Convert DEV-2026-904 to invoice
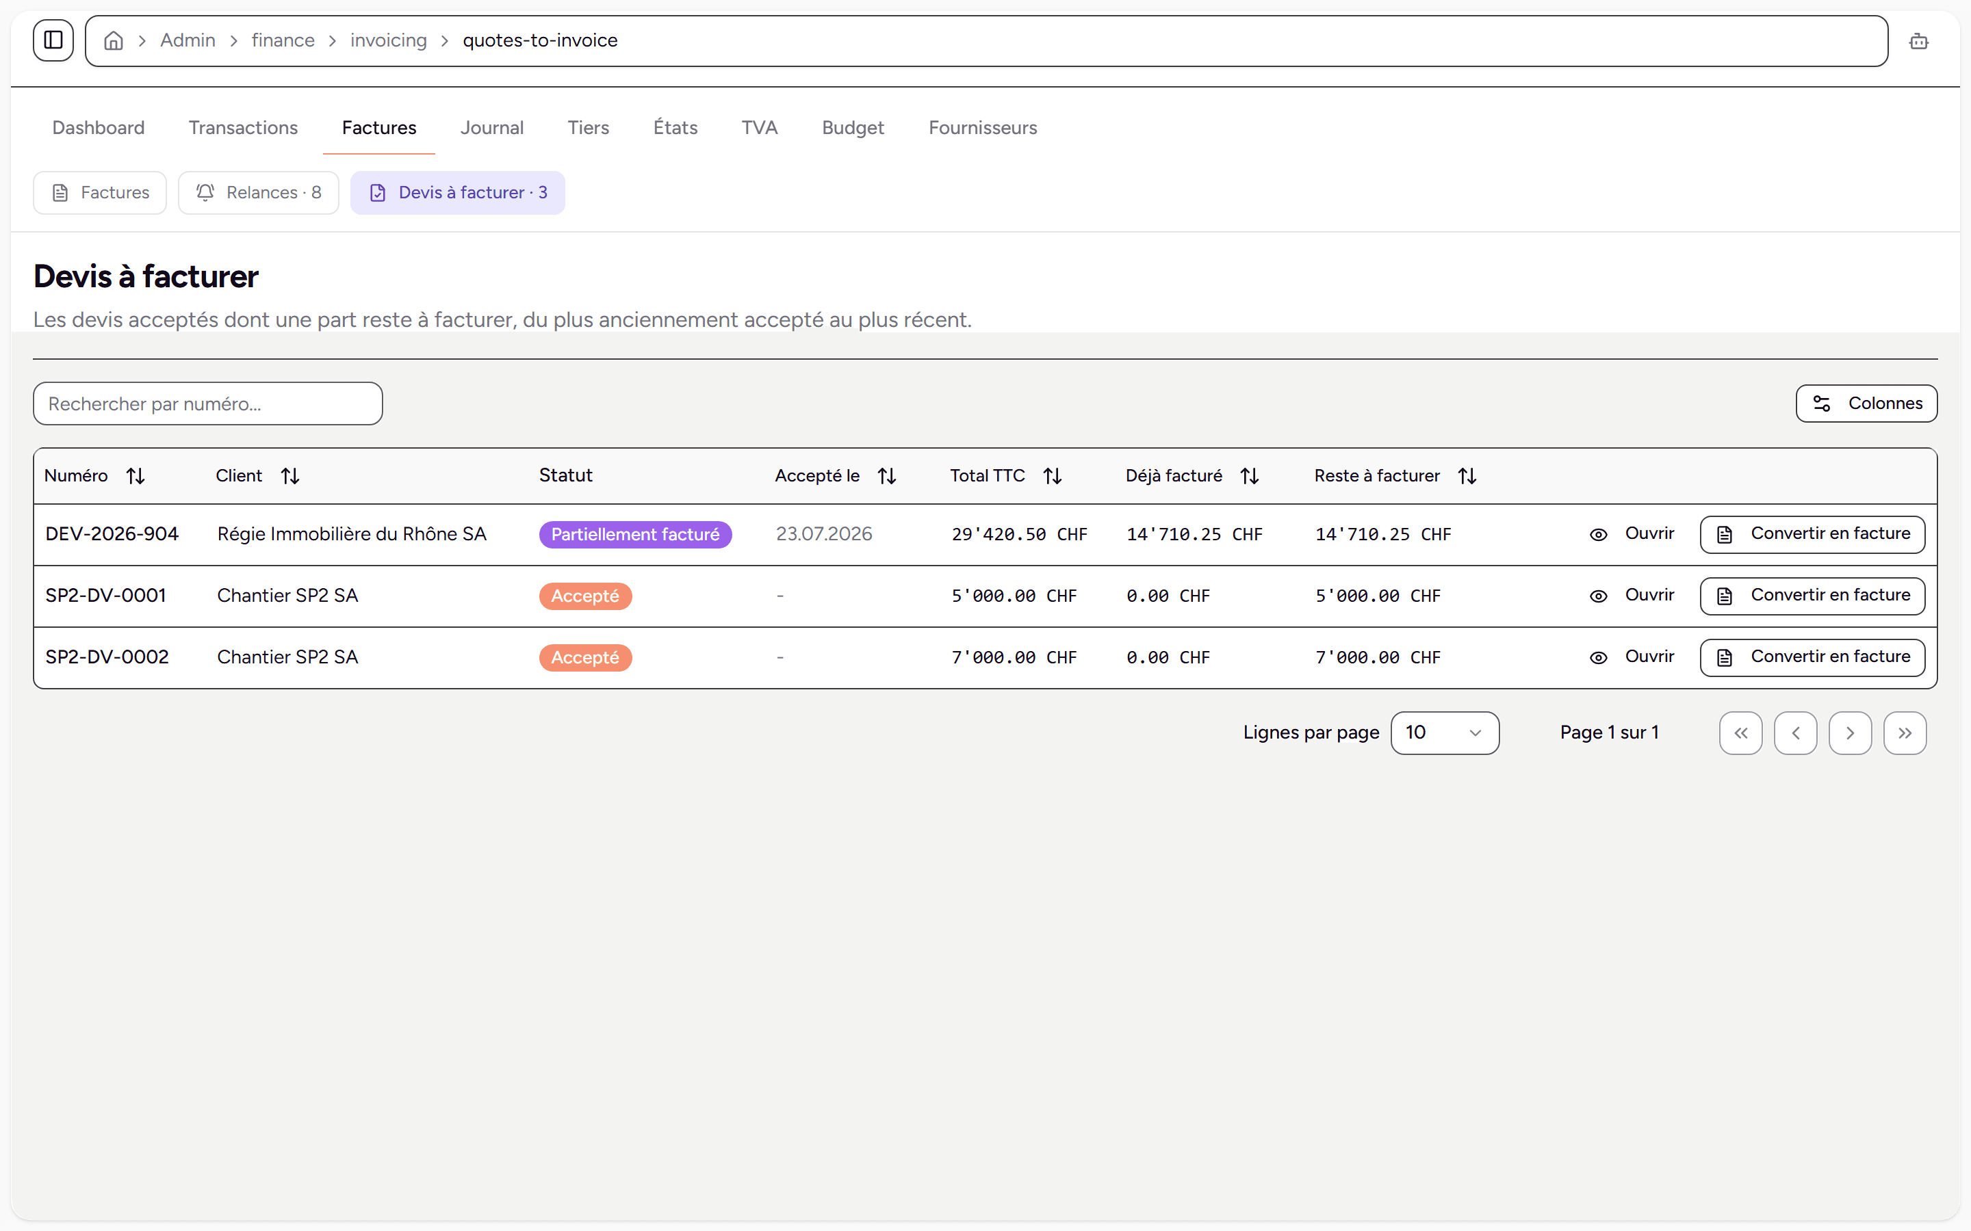The width and height of the screenshot is (1971, 1231). 1812,534
